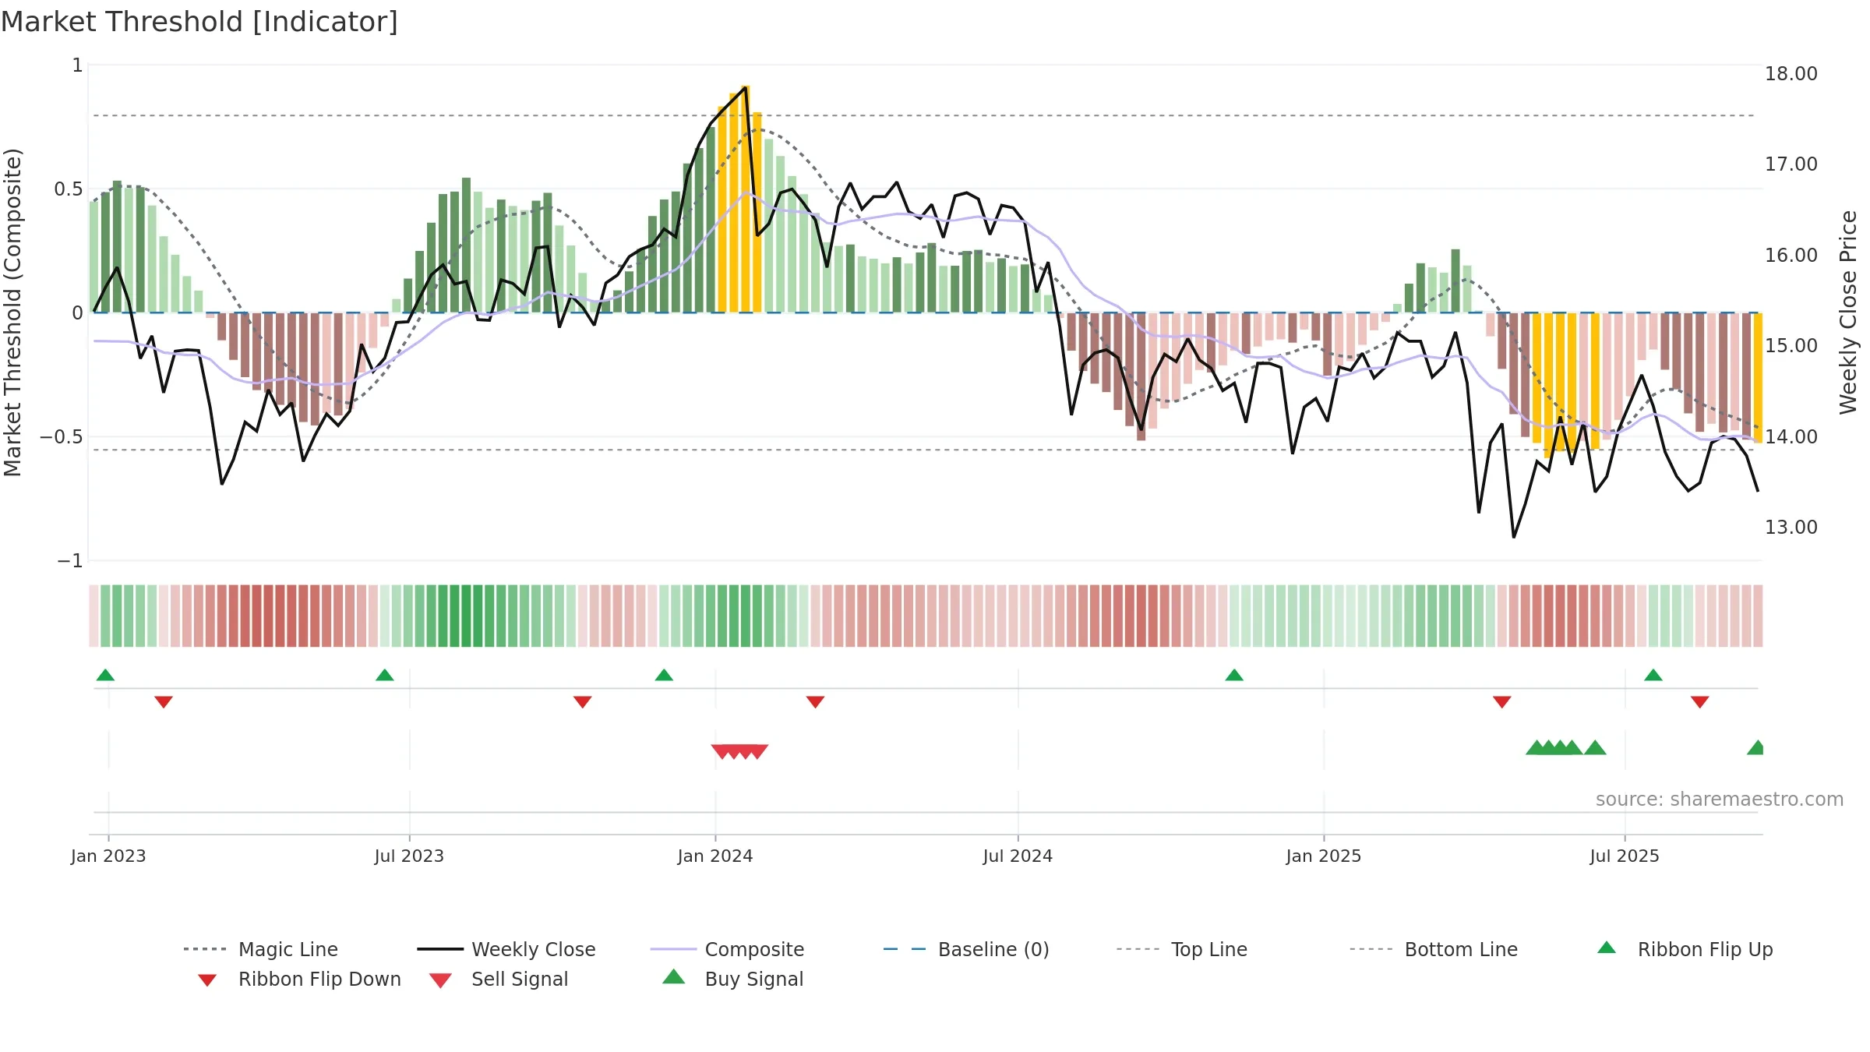Image resolution: width=1870 pixels, height=1052 pixels.
Task: Click the Sell Signal cluster at Jan 2024
Action: click(x=739, y=751)
